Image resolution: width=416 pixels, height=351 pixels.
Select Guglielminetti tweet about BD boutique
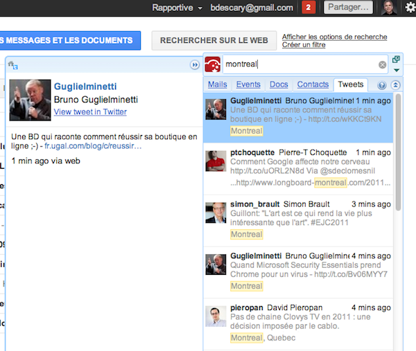[298, 118]
